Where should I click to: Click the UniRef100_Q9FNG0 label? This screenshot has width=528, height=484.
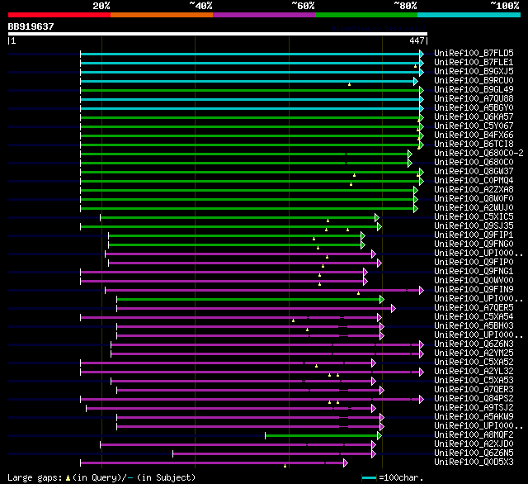coord(474,244)
